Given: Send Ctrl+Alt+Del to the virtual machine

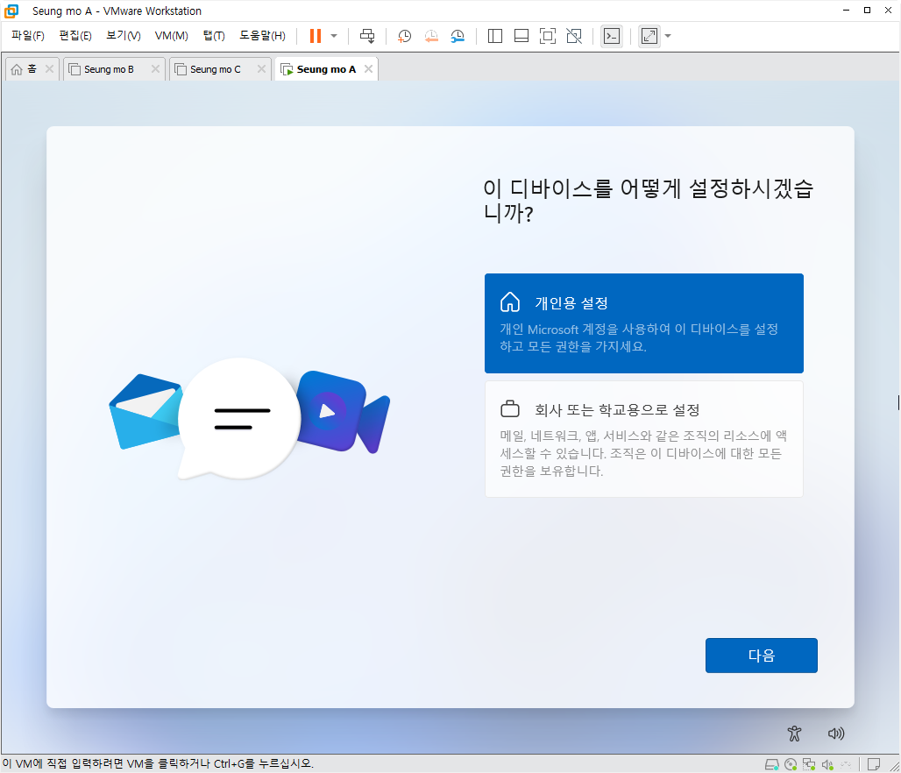Looking at the screenshot, I should (x=367, y=36).
